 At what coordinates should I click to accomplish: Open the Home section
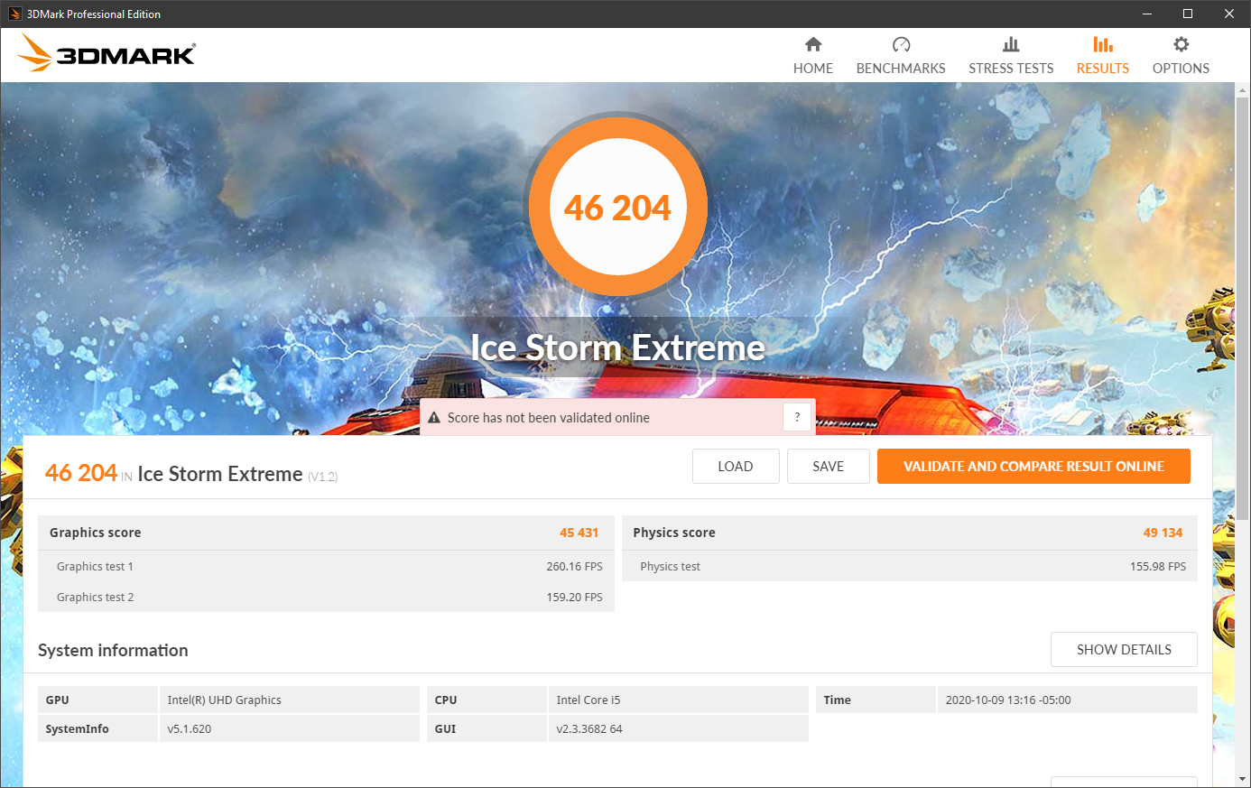(812, 56)
